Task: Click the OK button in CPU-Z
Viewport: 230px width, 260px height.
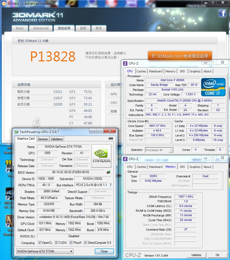Action: [x=217, y=255]
